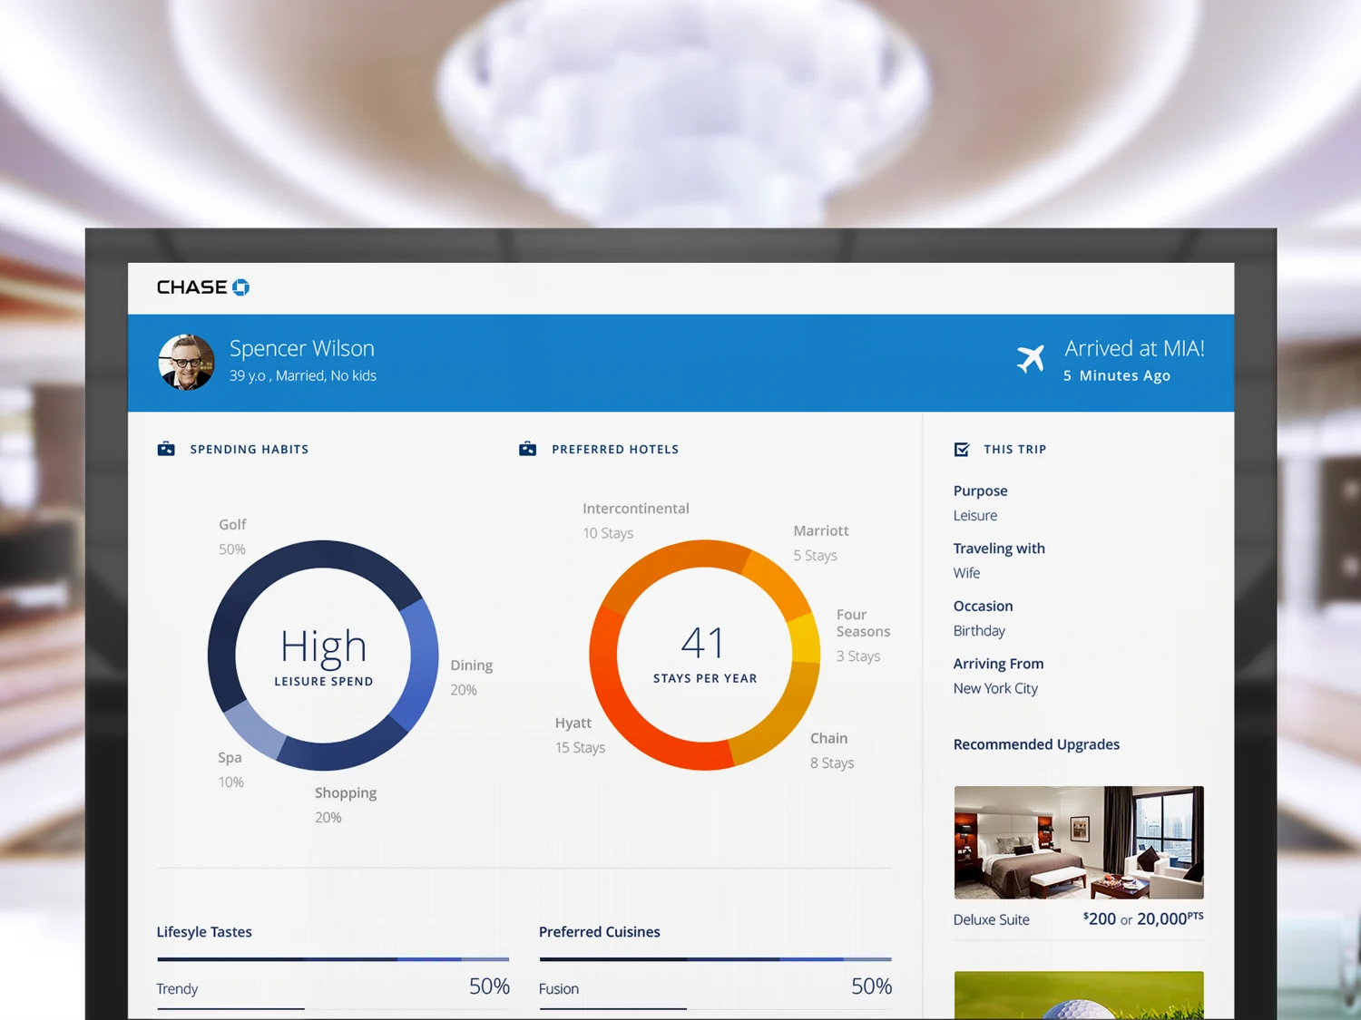Click the 'Traveling with' label
The image size is (1361, 1020).
[x=999, y=549]
